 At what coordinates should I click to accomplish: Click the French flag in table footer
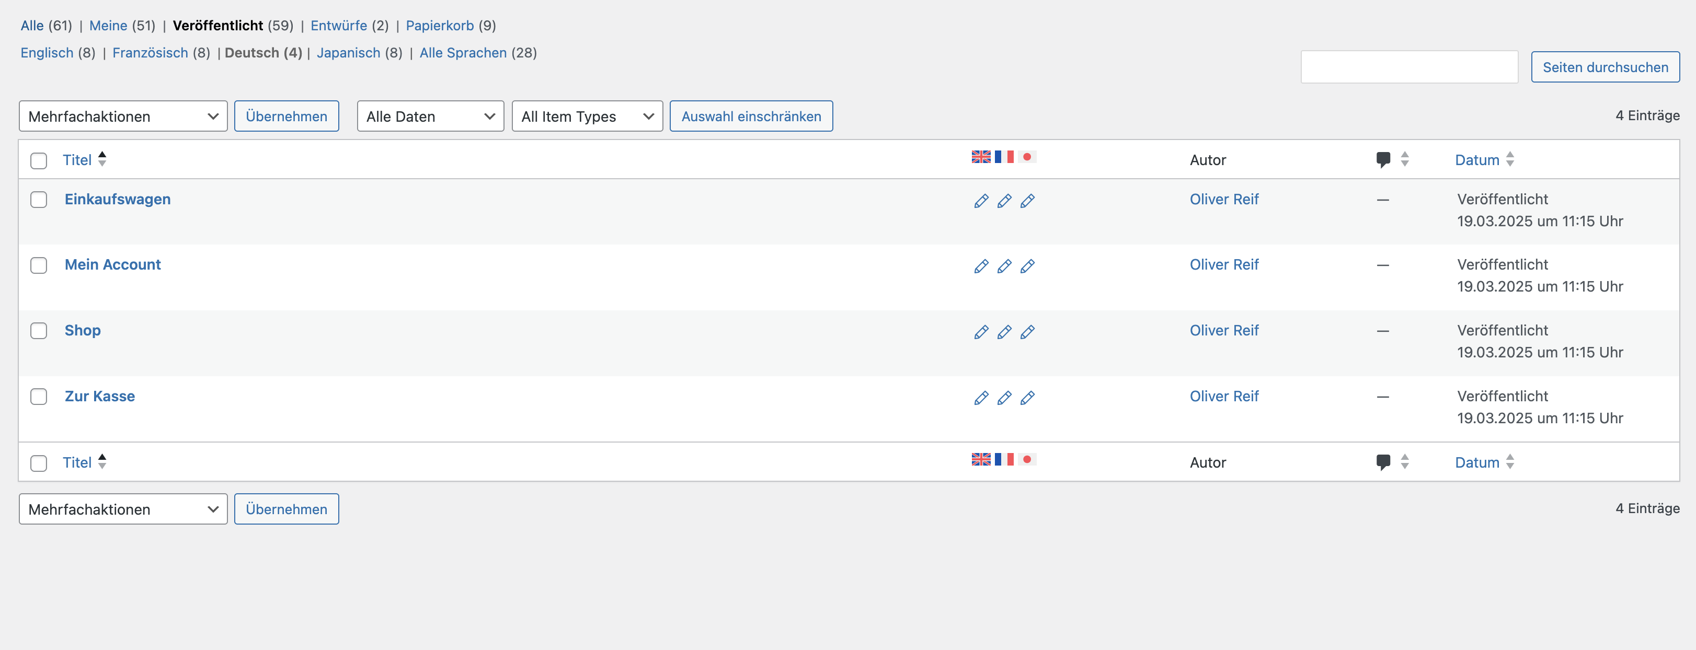click(1004, 459)
